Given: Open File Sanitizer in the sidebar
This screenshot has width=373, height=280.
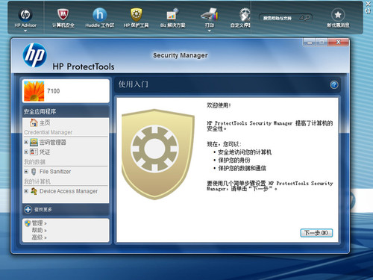Looking at the screenshot, I should coord(55,172).
